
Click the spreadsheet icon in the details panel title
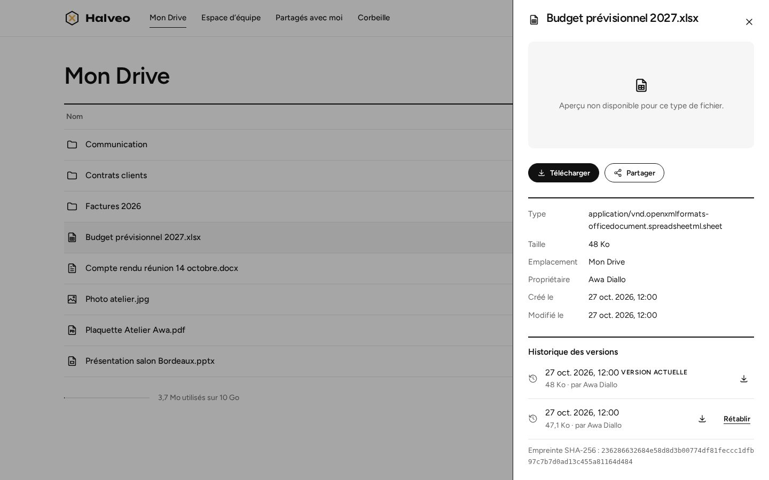click(x=534, y=20)
